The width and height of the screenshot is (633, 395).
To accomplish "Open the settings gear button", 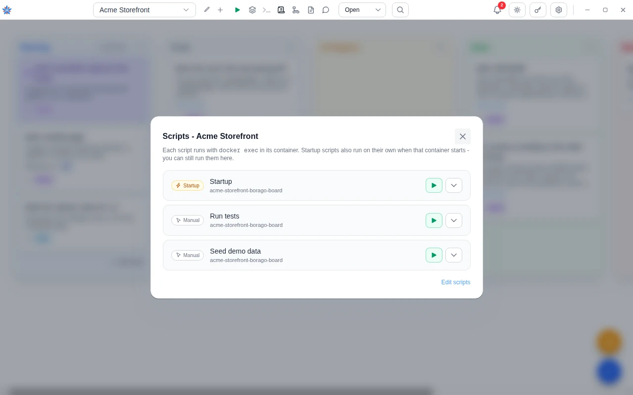I will pyautogui.click(x=559, y=10).
